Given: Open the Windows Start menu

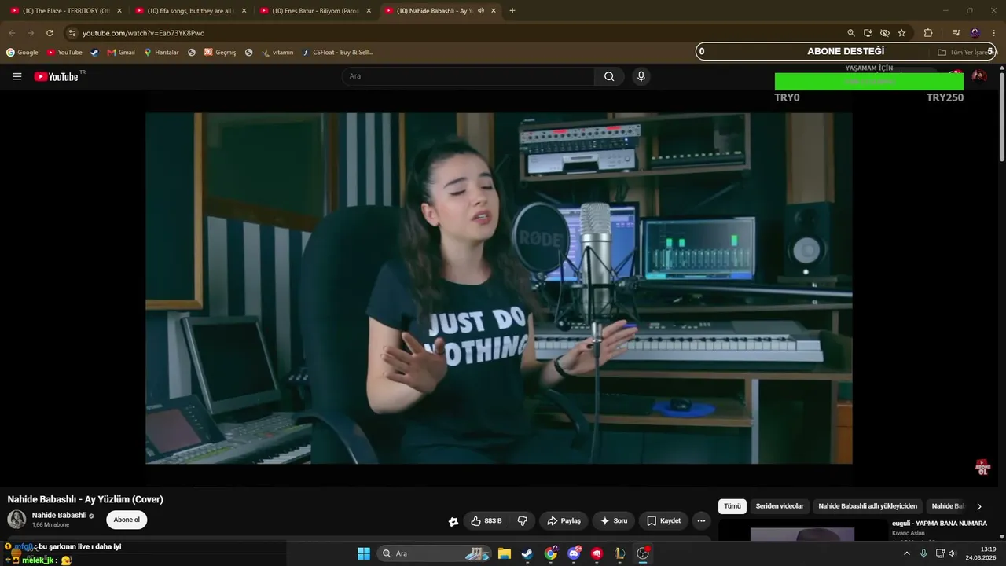Looking at the screenshot, I should click(x=364, y=553).
